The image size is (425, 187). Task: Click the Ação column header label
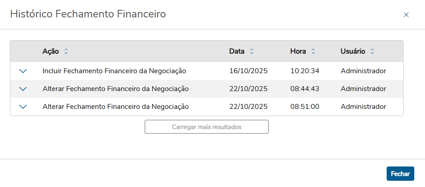pyautogui.click(x=50, y=51)
